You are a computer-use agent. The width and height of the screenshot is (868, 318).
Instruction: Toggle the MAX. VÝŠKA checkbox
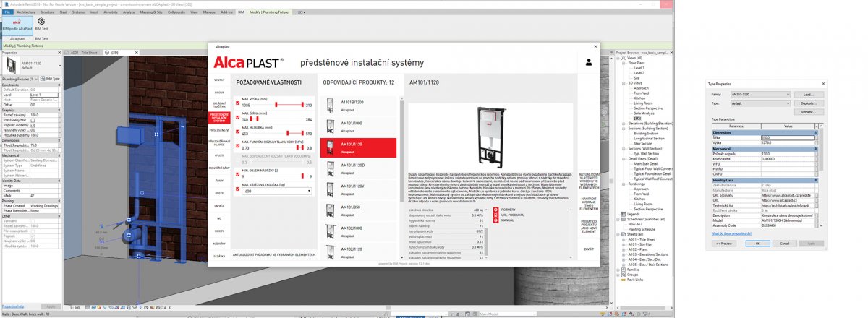[x=237, y=104]
